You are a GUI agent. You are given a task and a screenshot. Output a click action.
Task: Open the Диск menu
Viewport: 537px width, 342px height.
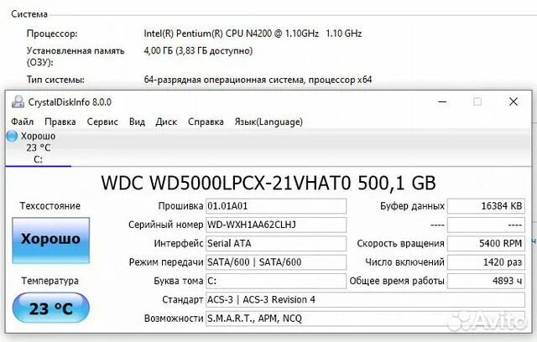(166, 122)
